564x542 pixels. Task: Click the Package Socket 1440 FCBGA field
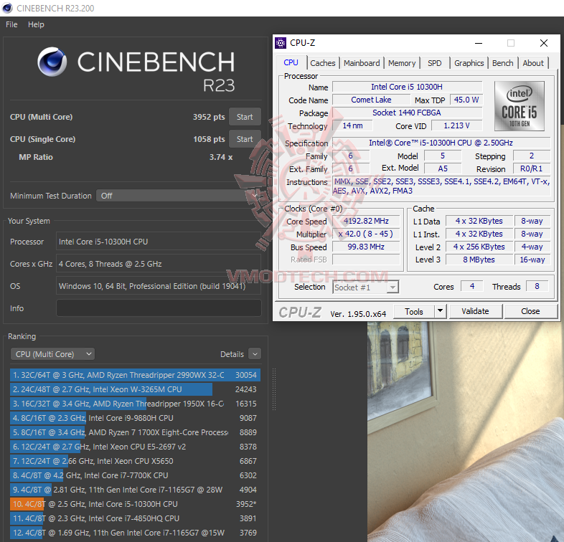click(407, 113)
